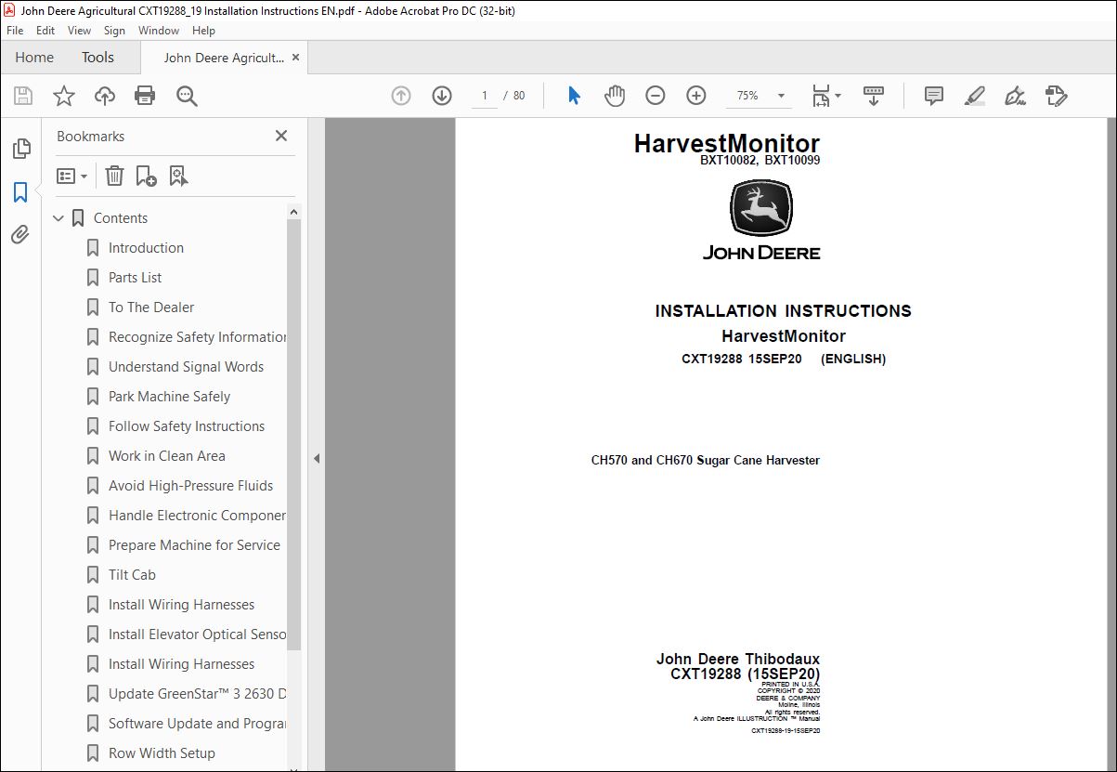Go to Software Update and Programming bookmark

tap(197, 724)
